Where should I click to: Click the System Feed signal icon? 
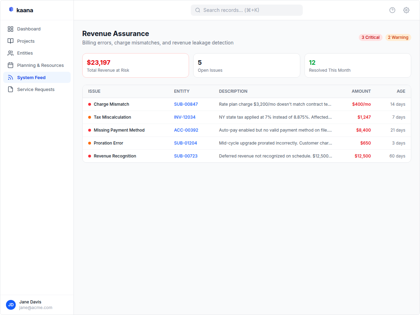[x=11, y=77]
